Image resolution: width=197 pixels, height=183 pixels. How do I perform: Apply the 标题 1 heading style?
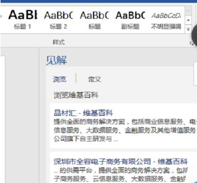(22, 19)
